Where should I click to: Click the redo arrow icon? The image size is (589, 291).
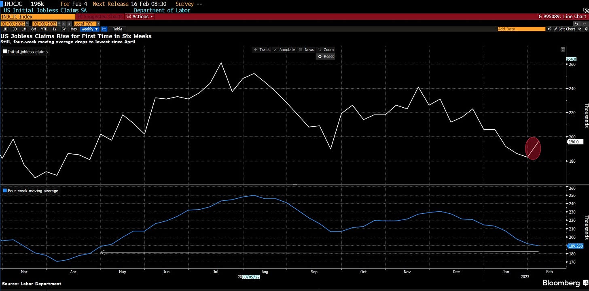click(x=584, y=24)
